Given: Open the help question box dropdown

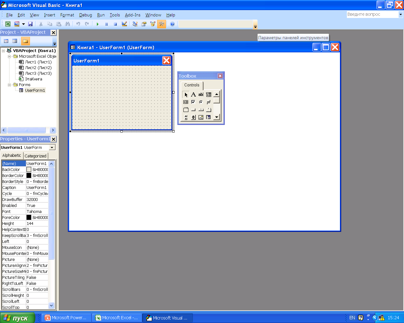Looking at the screenshot, I should [401, 15].
